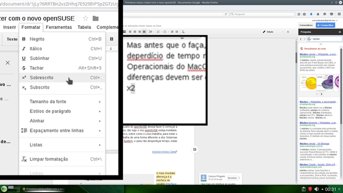Image resolution: width=343 pixels, height=193 pixels.
Task: Click the Firefox Hello chat icon
Action: (325, 14)
